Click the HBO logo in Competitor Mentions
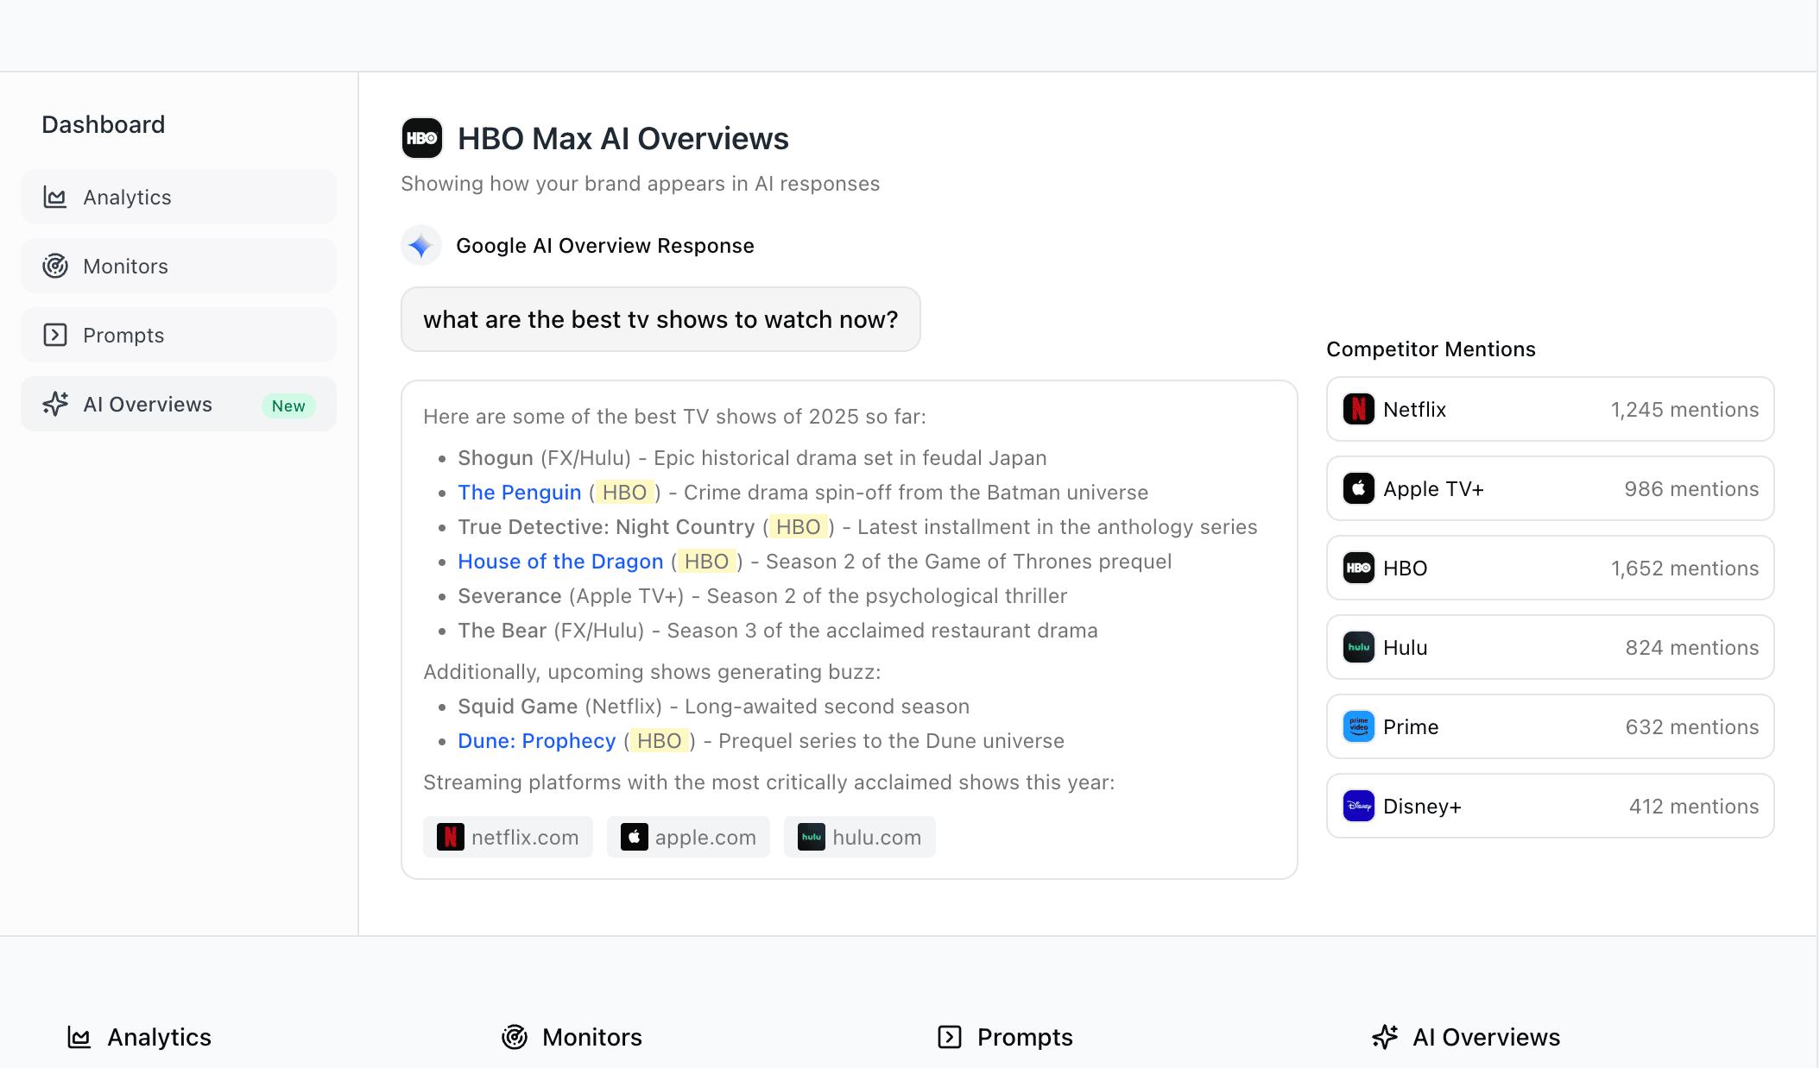The height and width of the screenshot is (1068, 1820). tap(1359, 568)
